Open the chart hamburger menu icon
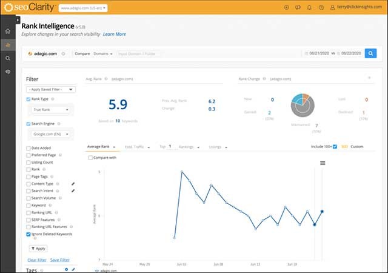This screenshot has height=273, width=388. (323, 163)
